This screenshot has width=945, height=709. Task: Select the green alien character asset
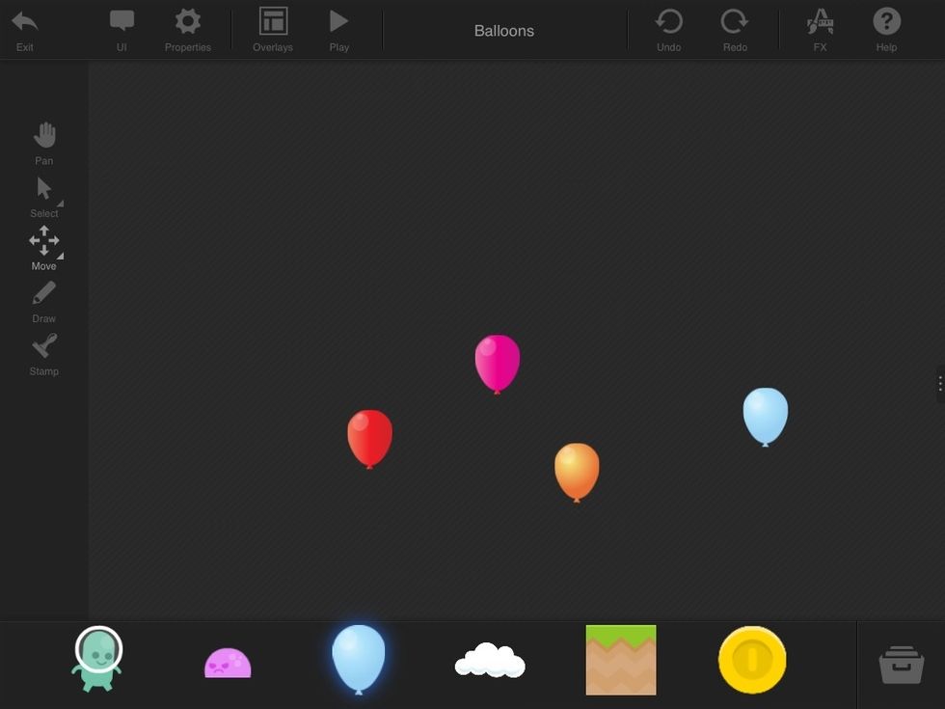(x=96, y=660)
